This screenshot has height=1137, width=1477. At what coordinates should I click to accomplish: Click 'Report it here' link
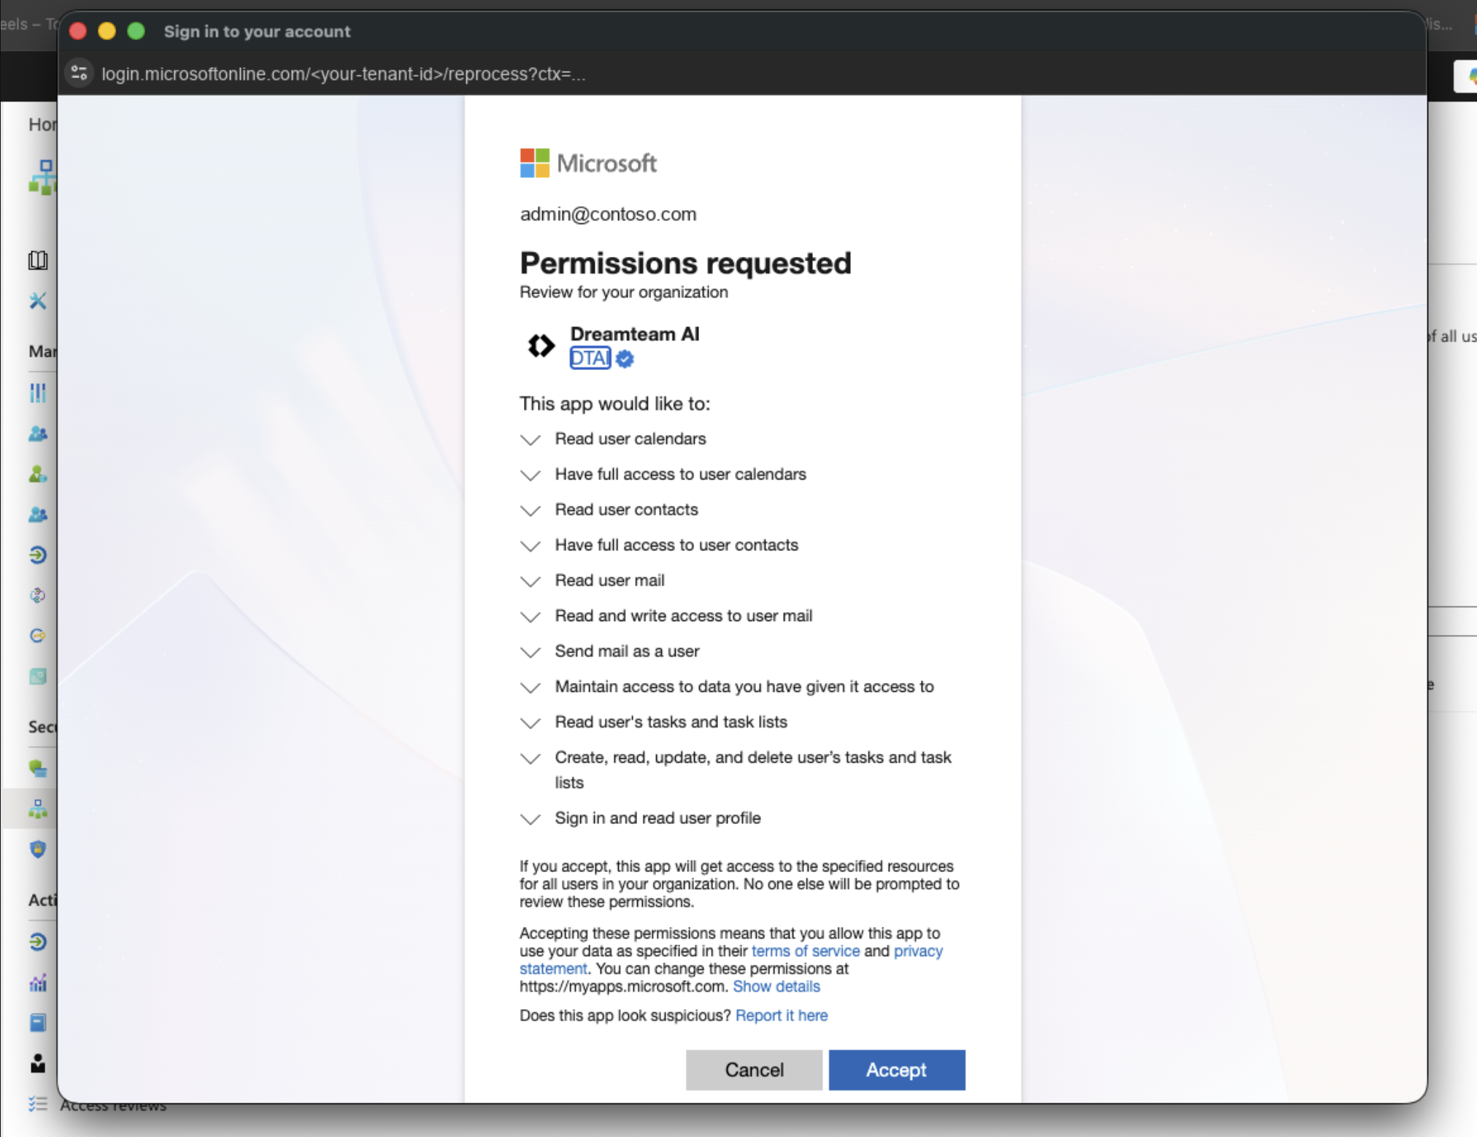pyautogui.click(x=782, y=1016)
